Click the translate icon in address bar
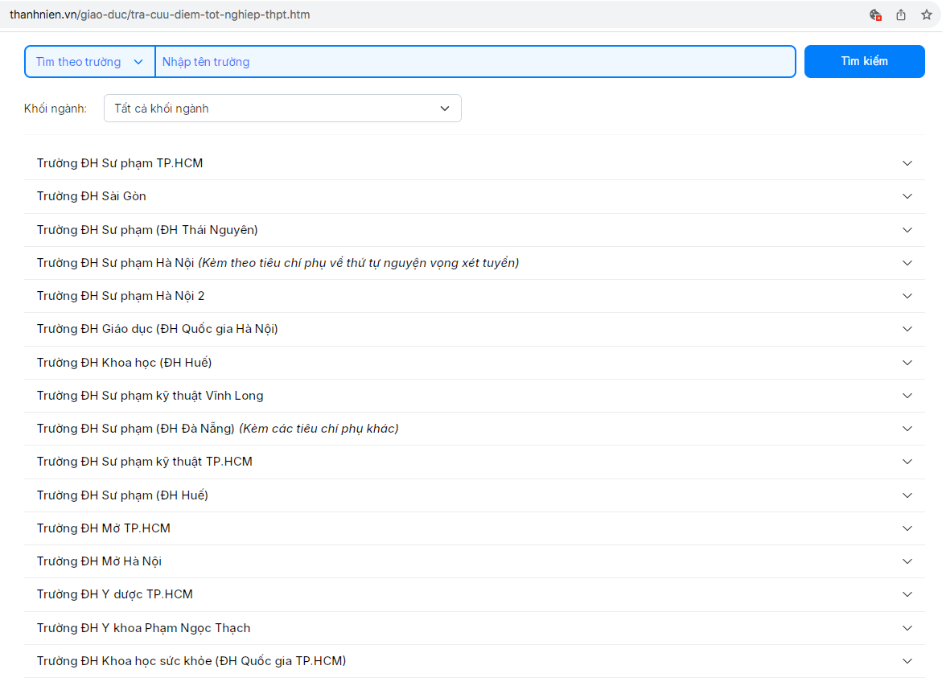The image size is (942, 682). pyautogui.click(x=876, y=14)
